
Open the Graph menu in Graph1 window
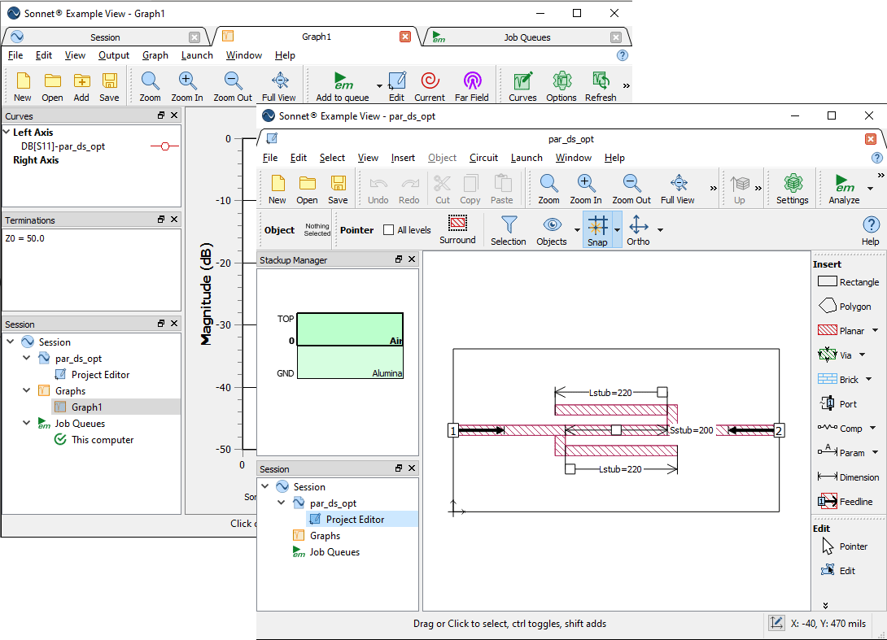(155, 55)
